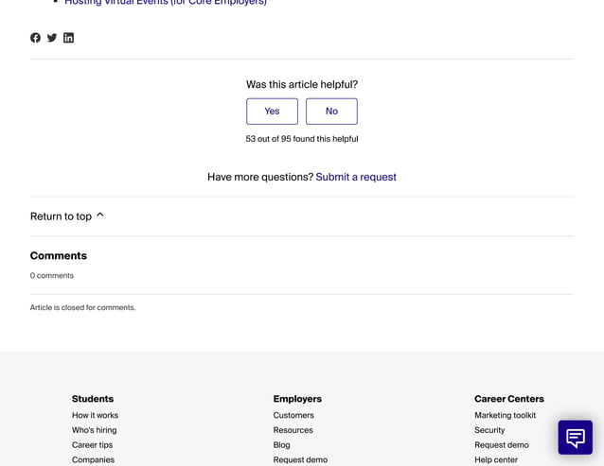604x466 pixels.
Task: Open Marketing toolkit link
Action: pyautogui.click(x=505, y=415)
